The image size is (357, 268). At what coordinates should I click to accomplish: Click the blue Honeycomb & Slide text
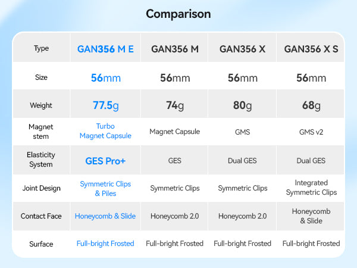[105, 216]
